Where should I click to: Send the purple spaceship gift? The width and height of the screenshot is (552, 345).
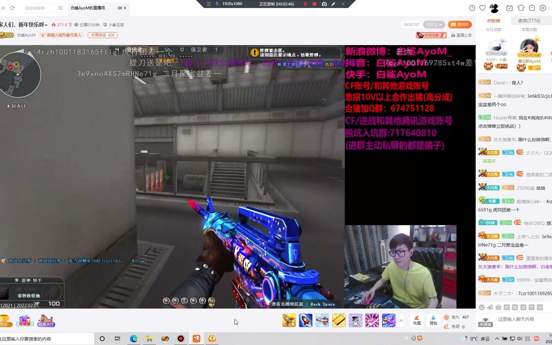pyautogui.click(x=389, y=320)
